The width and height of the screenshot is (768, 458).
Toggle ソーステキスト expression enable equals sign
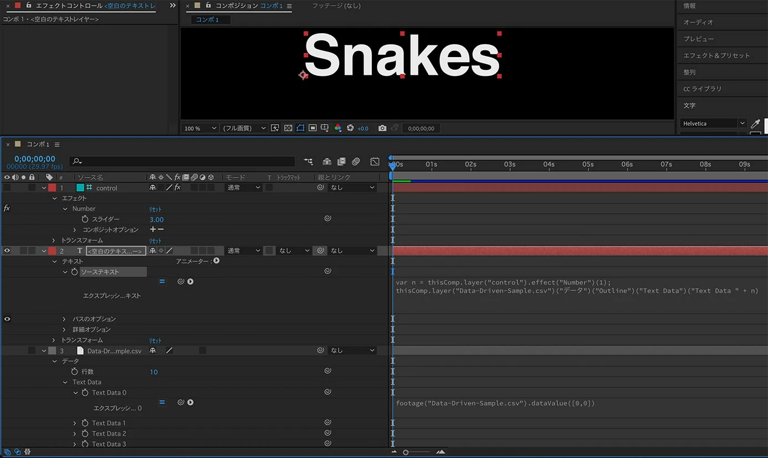[162, 281]
